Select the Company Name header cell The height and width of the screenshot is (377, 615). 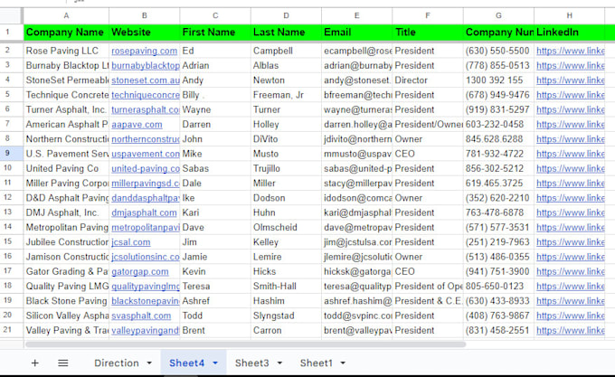(x=66, y=33)
